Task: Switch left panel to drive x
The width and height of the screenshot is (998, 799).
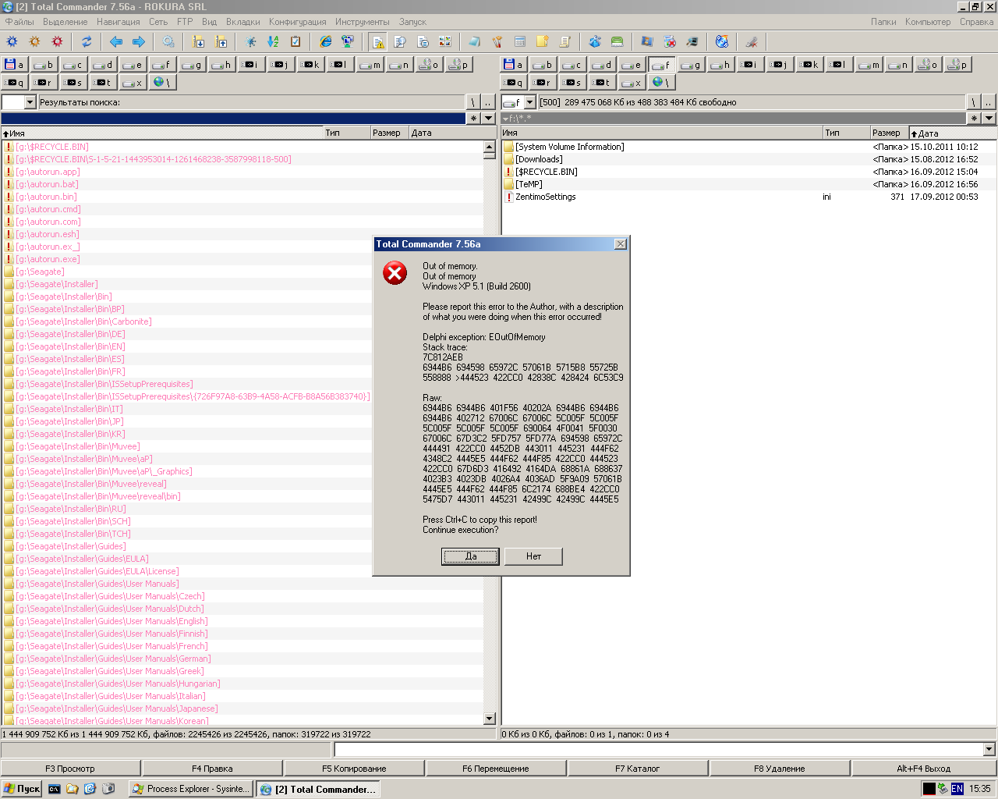Action: [x=133, y=82]
